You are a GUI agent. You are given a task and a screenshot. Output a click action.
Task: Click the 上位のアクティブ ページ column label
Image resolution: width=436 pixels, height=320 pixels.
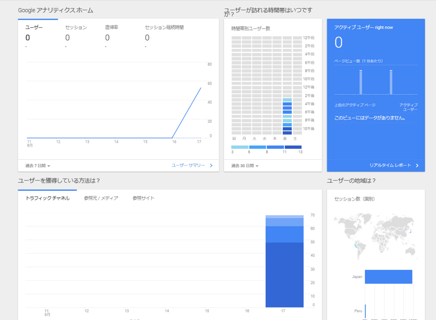click(355, 105)
